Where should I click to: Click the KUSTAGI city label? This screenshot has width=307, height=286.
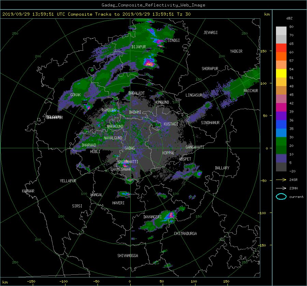(x=171, y=124)
